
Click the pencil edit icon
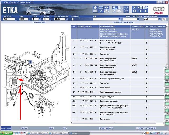[101, 11]
